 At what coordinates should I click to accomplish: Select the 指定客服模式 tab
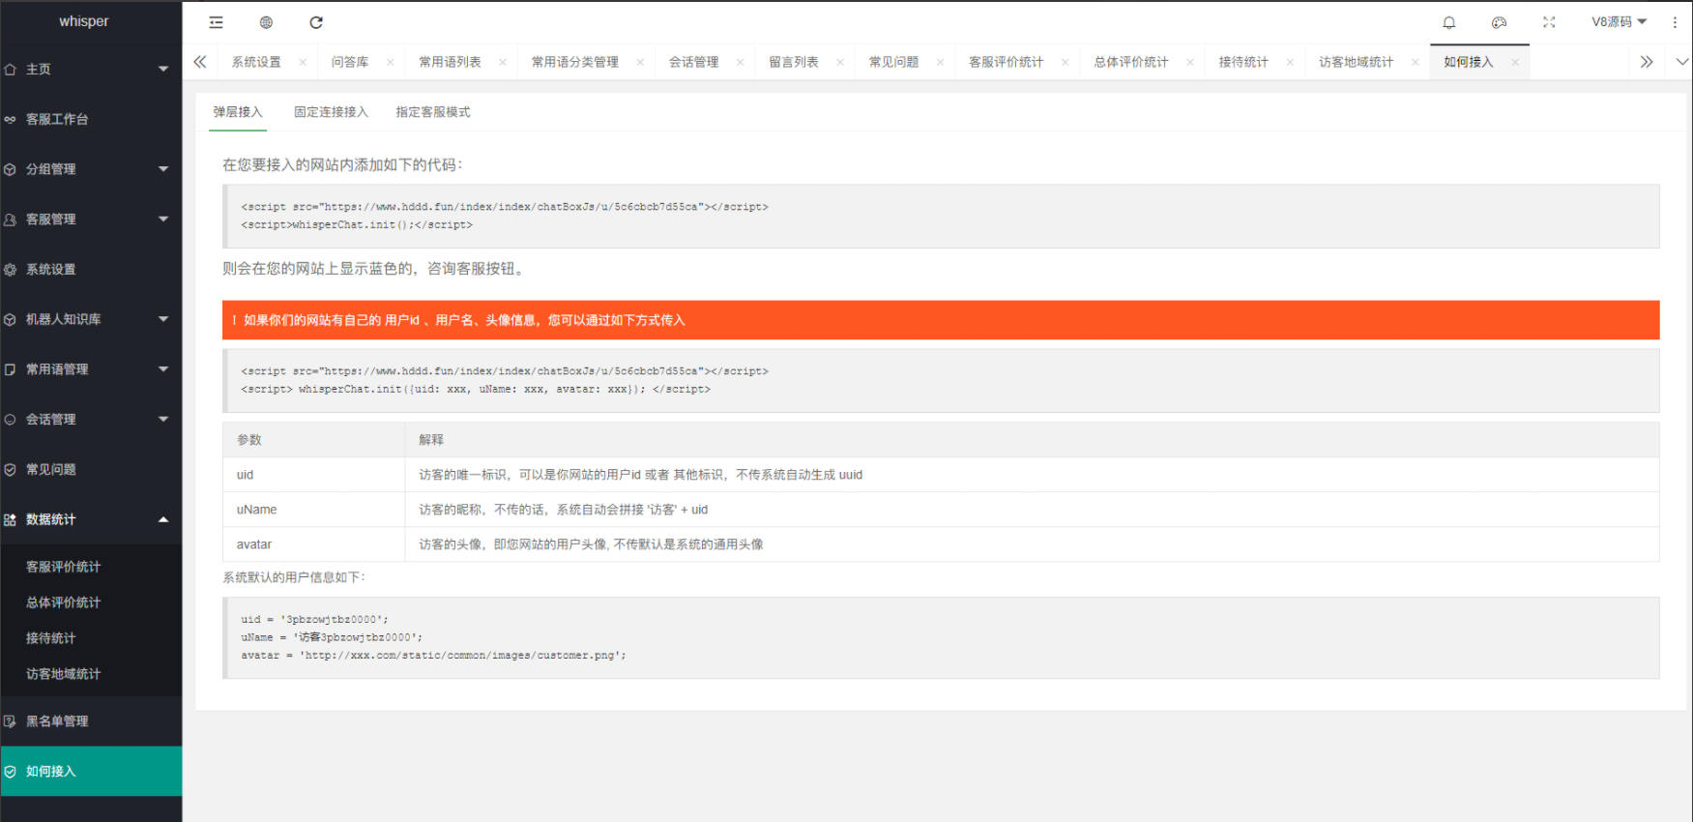point(432,112)
